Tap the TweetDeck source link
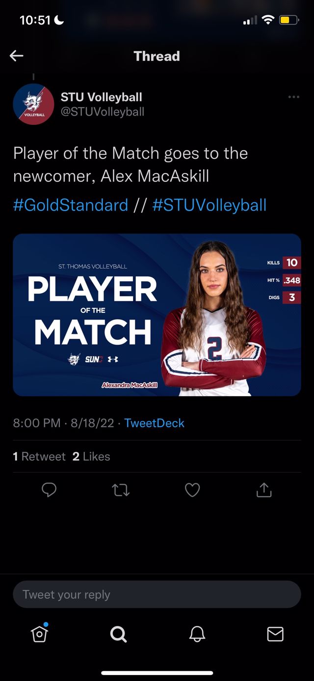 154,423
